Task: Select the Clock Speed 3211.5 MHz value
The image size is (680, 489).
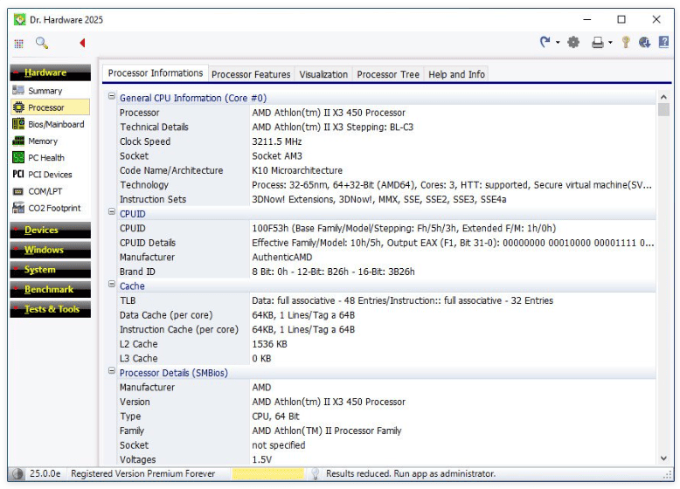Action: tap(277, 141)
